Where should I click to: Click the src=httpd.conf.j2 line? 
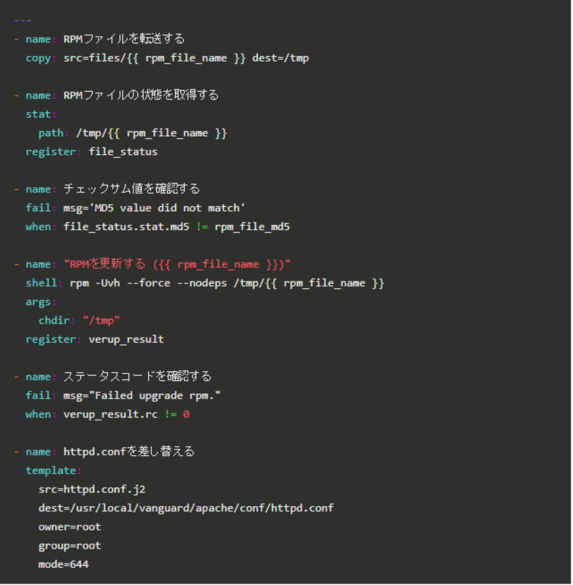92,490
